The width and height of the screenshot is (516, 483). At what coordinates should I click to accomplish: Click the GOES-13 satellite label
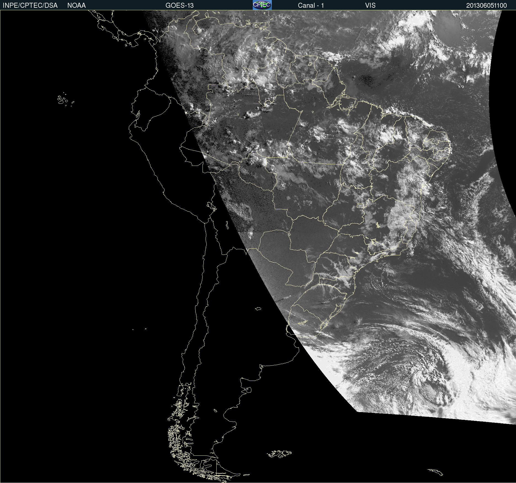[180, 6]
